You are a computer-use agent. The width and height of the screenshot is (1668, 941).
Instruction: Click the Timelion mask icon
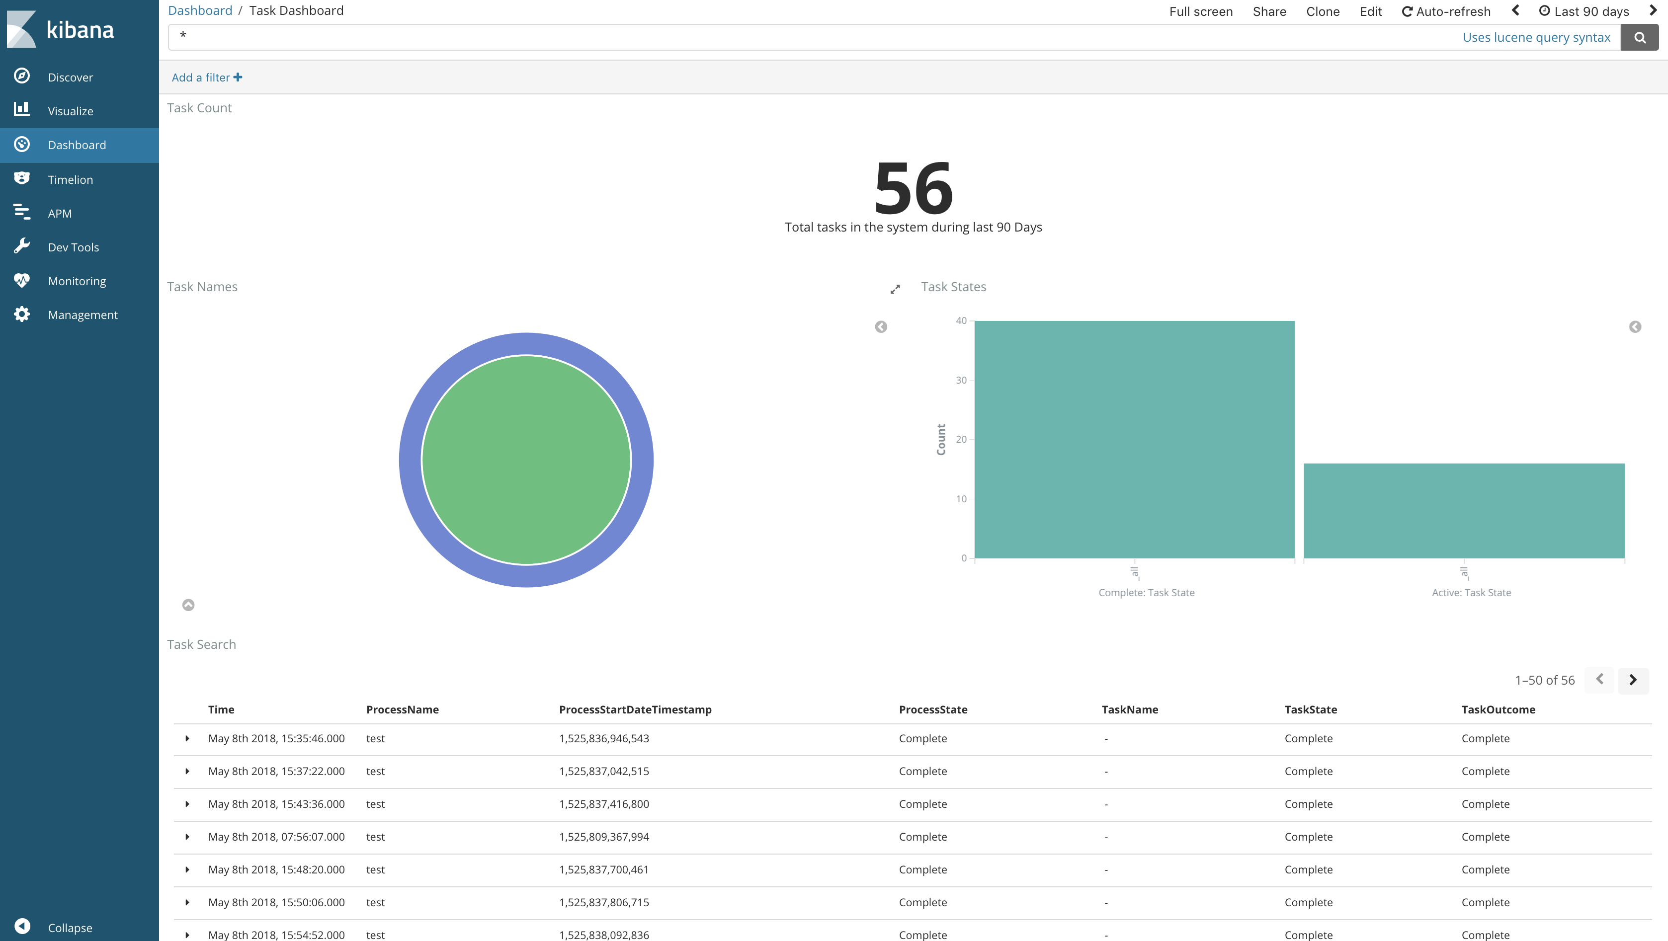coord(22,179)
